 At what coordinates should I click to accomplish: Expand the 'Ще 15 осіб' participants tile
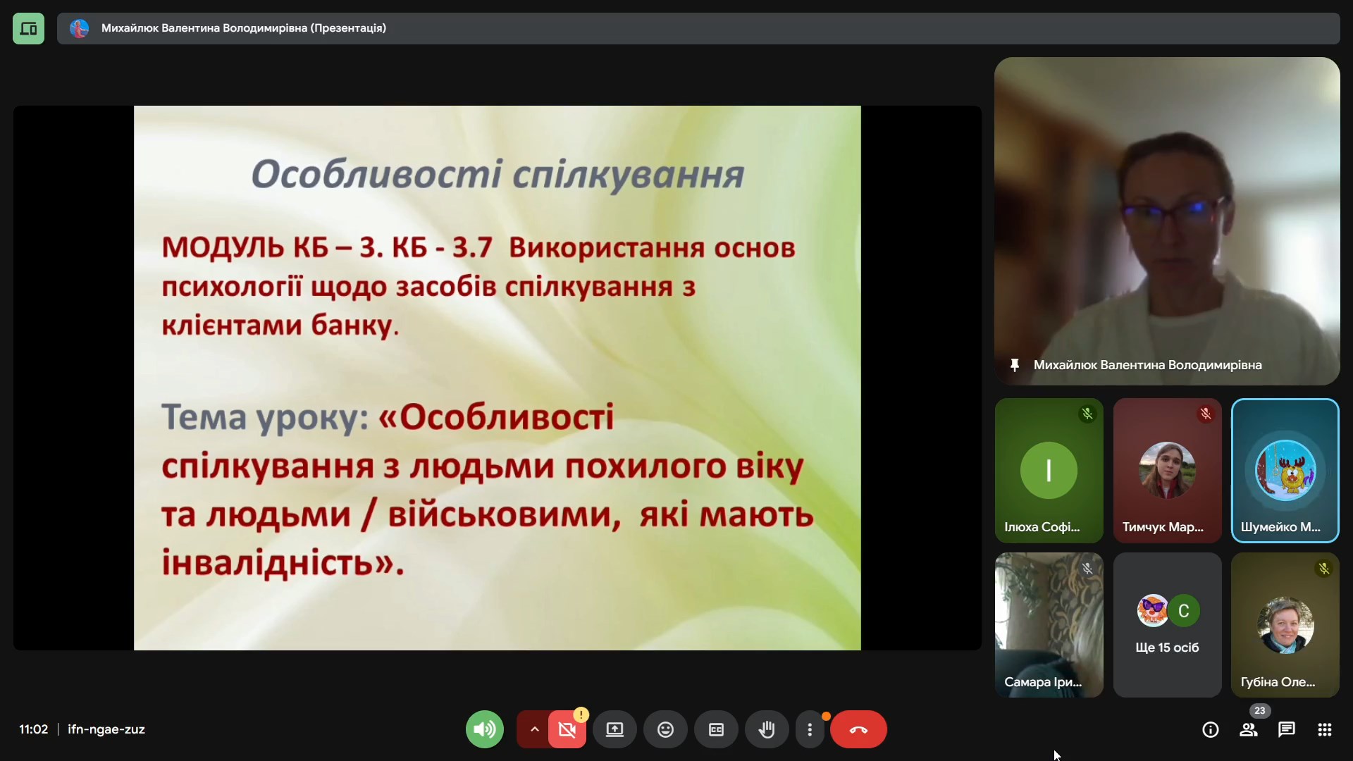[1167, 625]
